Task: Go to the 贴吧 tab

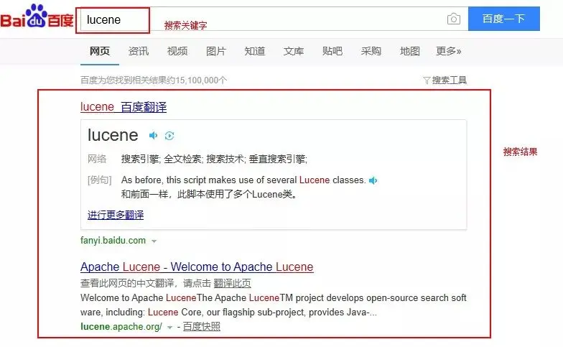Action: point(332,51)
